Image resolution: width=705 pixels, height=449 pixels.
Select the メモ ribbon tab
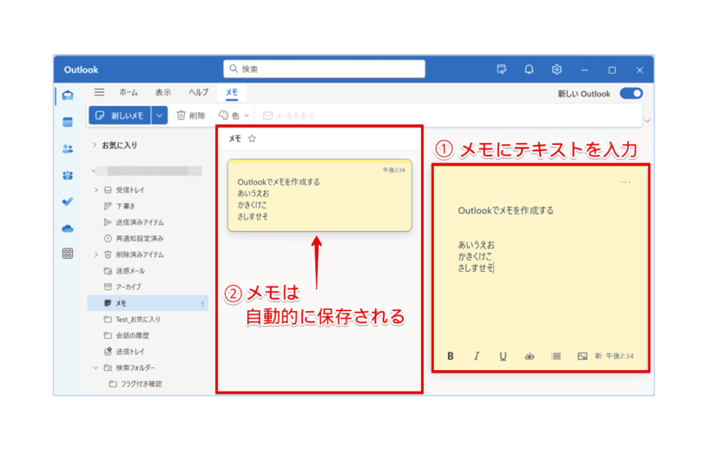coord(232,92)
